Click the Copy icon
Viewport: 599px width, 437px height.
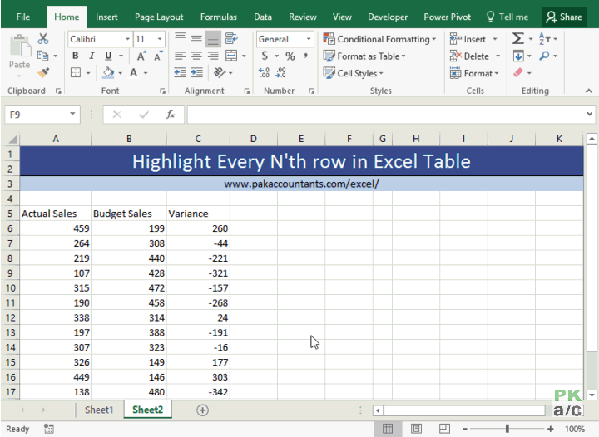[x=42, y=56]
